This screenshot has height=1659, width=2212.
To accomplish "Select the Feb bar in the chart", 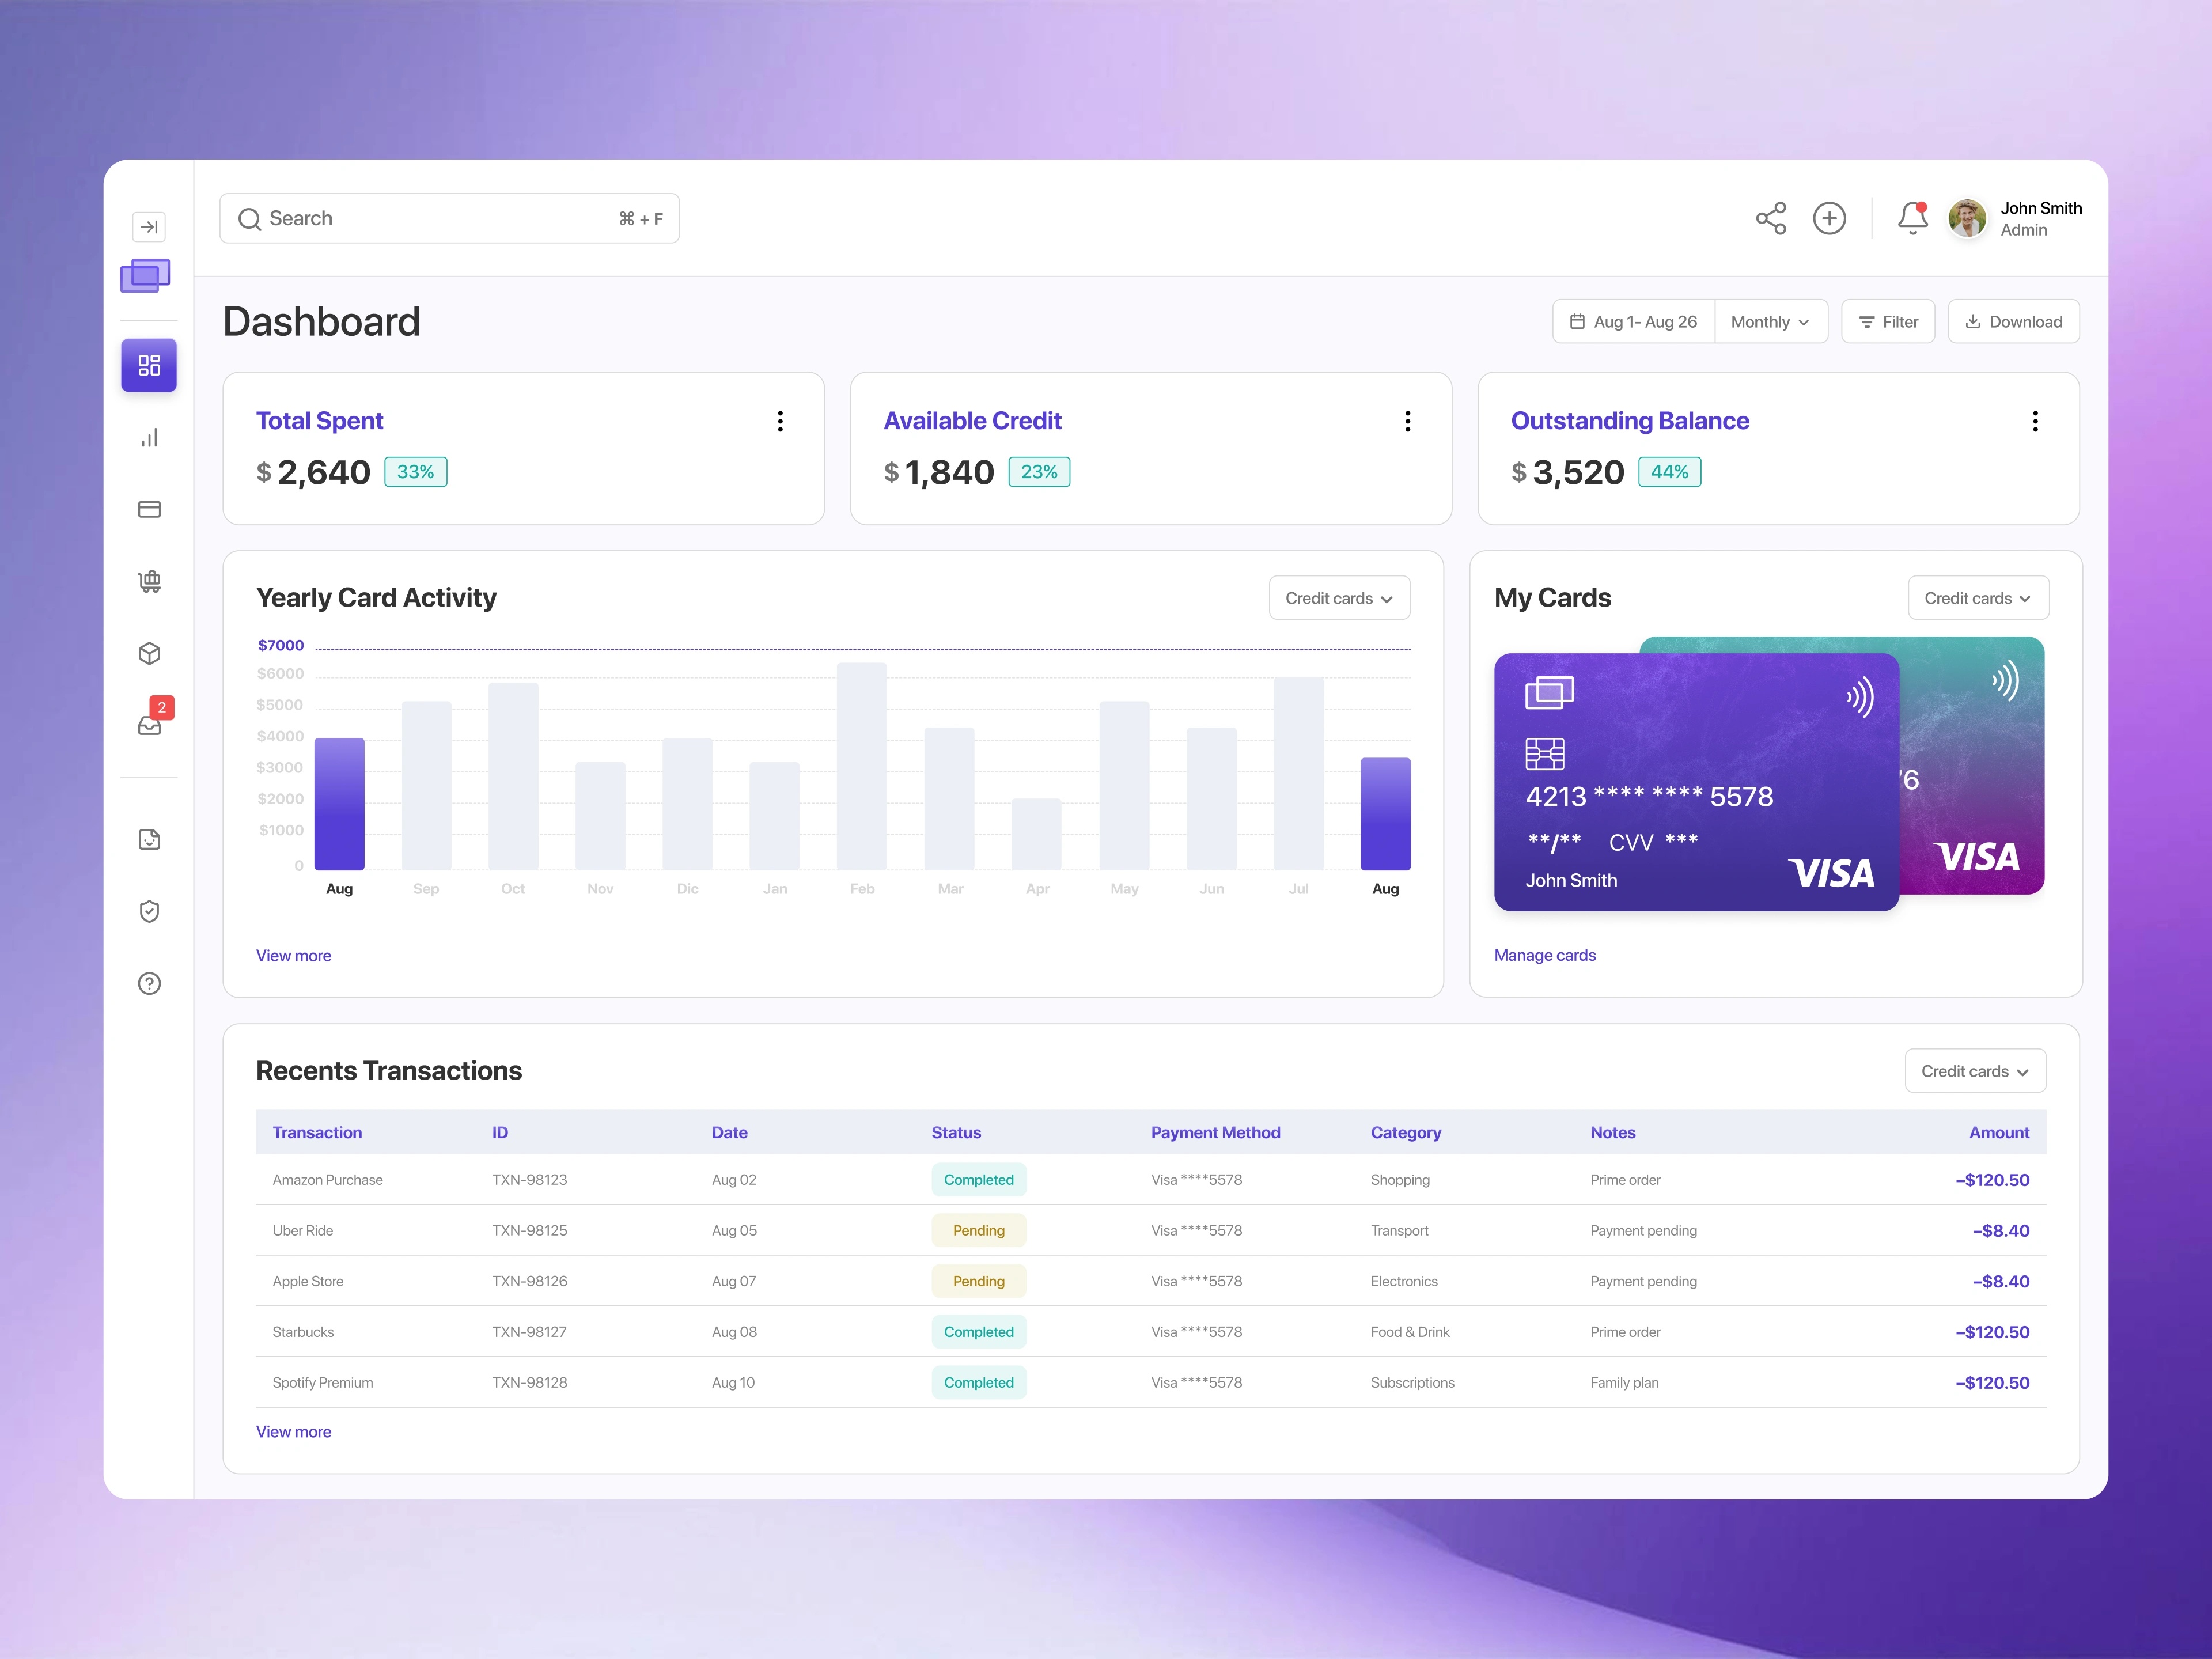I will click(x=861, y=766).
